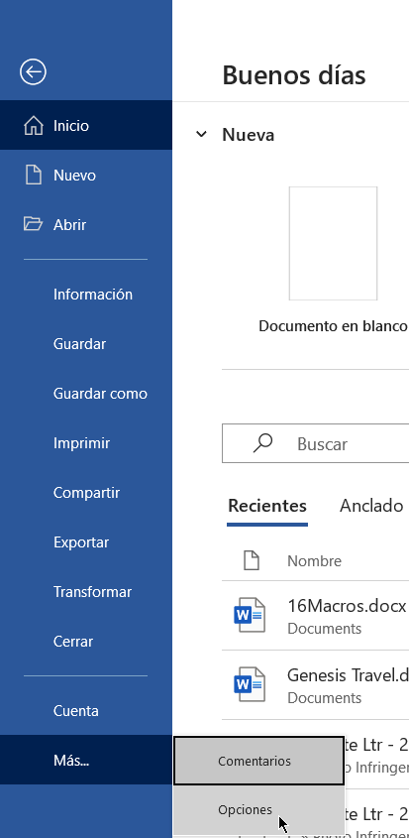
Task: Choose Guardar in the sidebar
Action: click(x=79, y=344)
